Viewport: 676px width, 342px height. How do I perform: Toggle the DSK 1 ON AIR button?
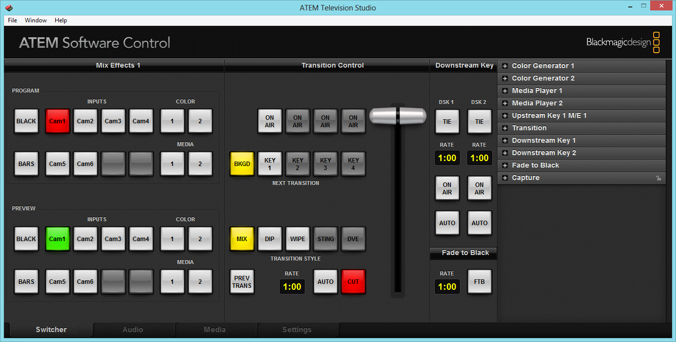447,188
